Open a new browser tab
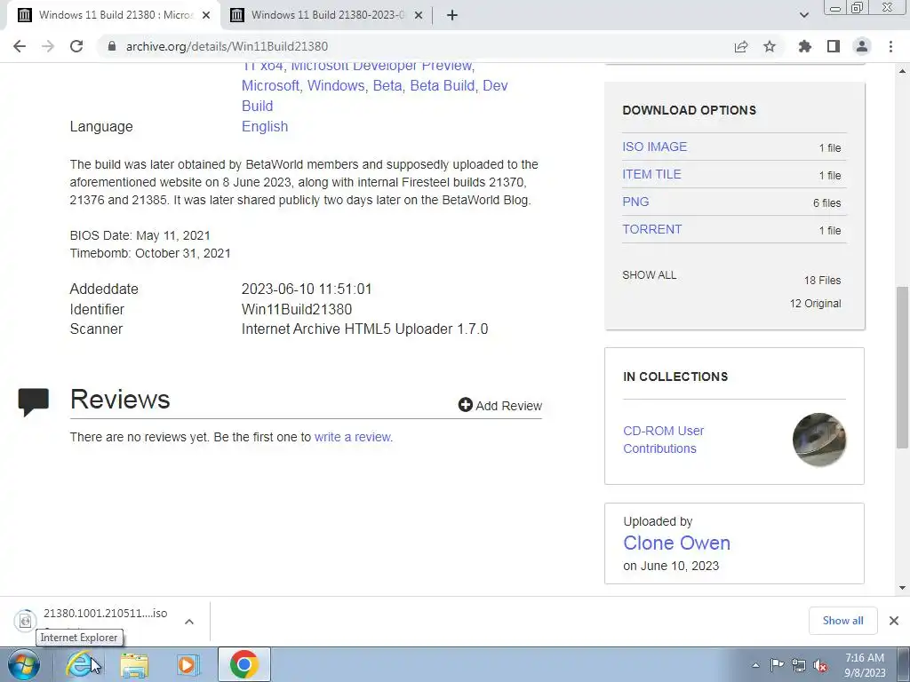Image resolution: width=910 pixels, height=682 pixels. pos(452,16)
